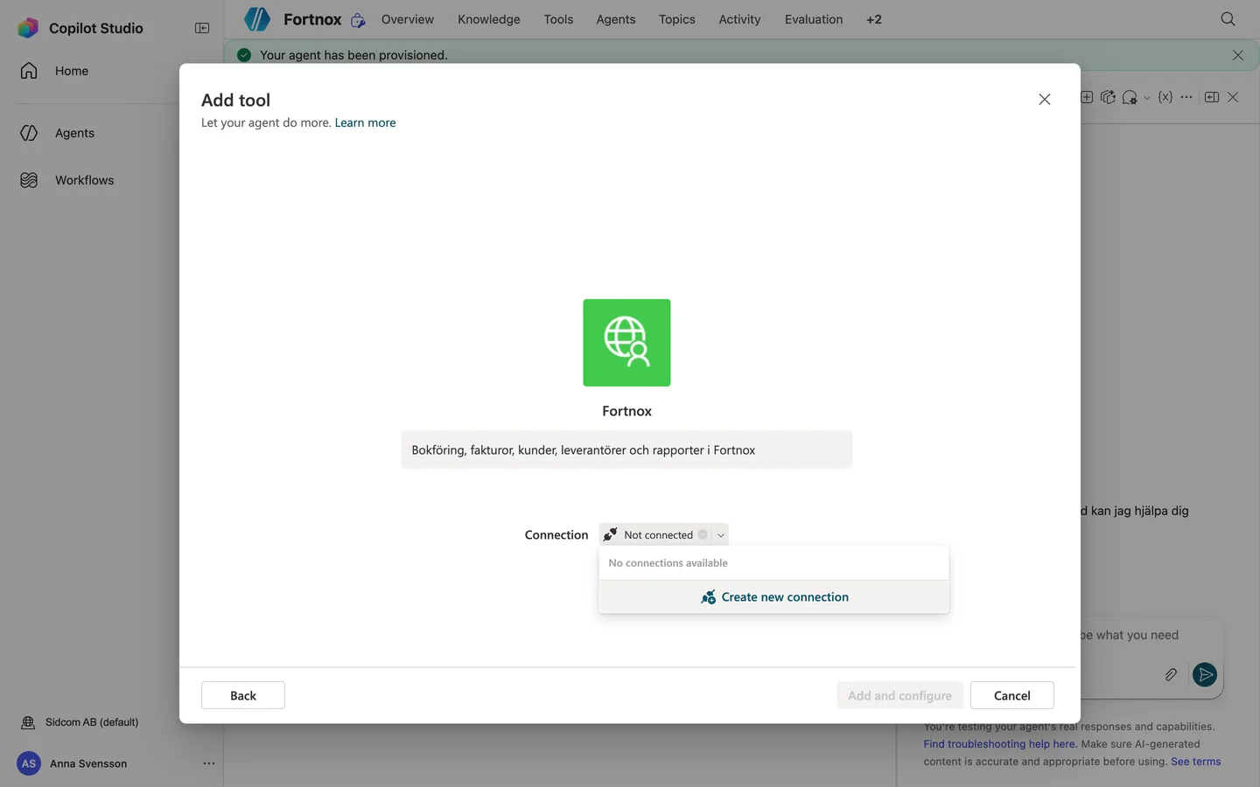The image size is (1260, 787).
Task: Click the Copilot Studio logo icon
Action: click(28, 28)
